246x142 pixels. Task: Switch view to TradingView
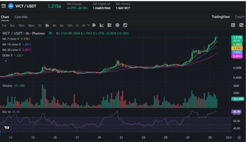(x=221, y=17)
